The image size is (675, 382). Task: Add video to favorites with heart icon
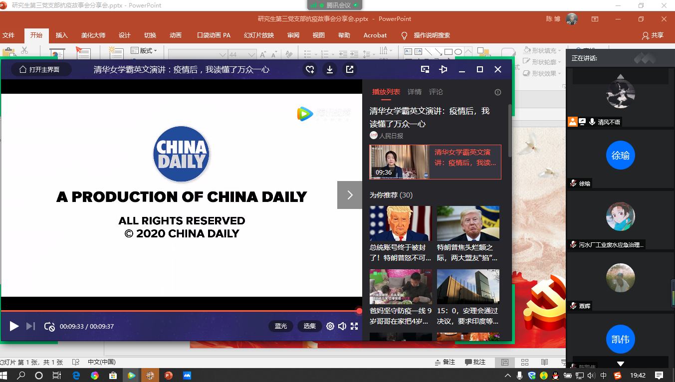[x=310, y=70]
